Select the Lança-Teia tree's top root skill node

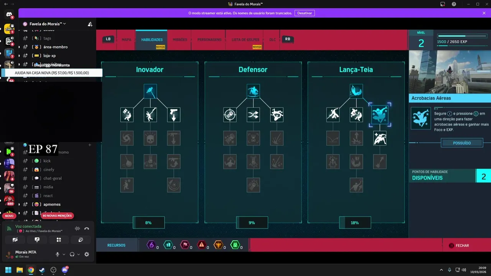pos(356,91)
